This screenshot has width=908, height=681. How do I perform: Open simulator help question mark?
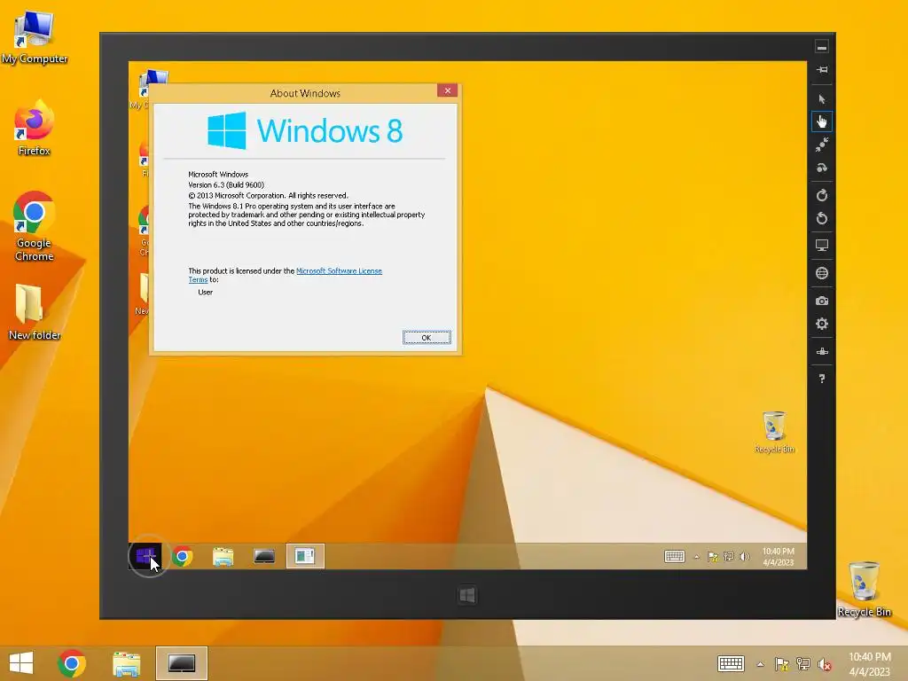click(x=822, y=379)
